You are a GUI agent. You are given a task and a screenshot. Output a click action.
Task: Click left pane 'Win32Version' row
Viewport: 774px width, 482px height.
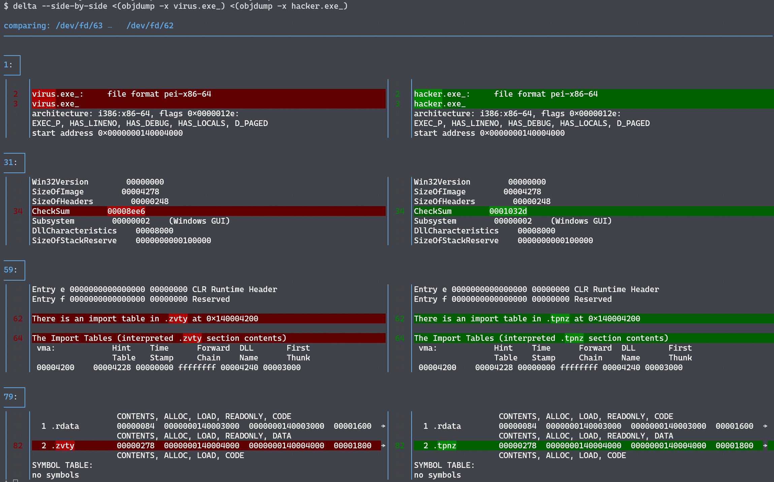tap(98, 182)
